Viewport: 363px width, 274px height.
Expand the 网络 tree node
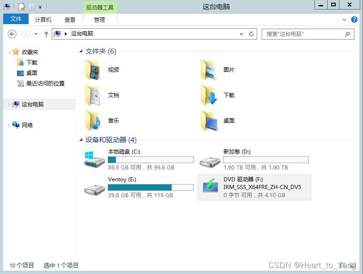pos(9,125)
